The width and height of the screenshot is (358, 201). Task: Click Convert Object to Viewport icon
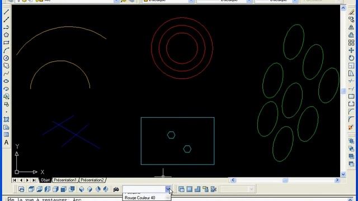tap(205, 189)
